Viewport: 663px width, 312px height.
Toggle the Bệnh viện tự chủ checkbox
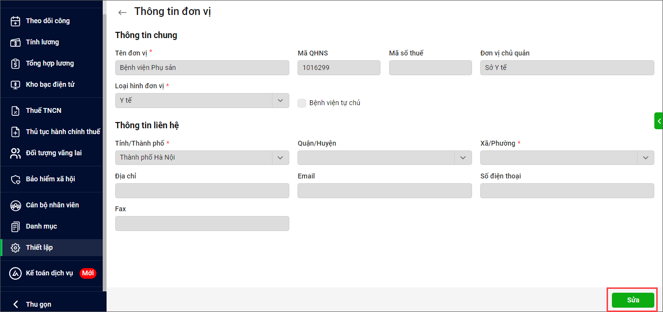(x=302, y=103)
